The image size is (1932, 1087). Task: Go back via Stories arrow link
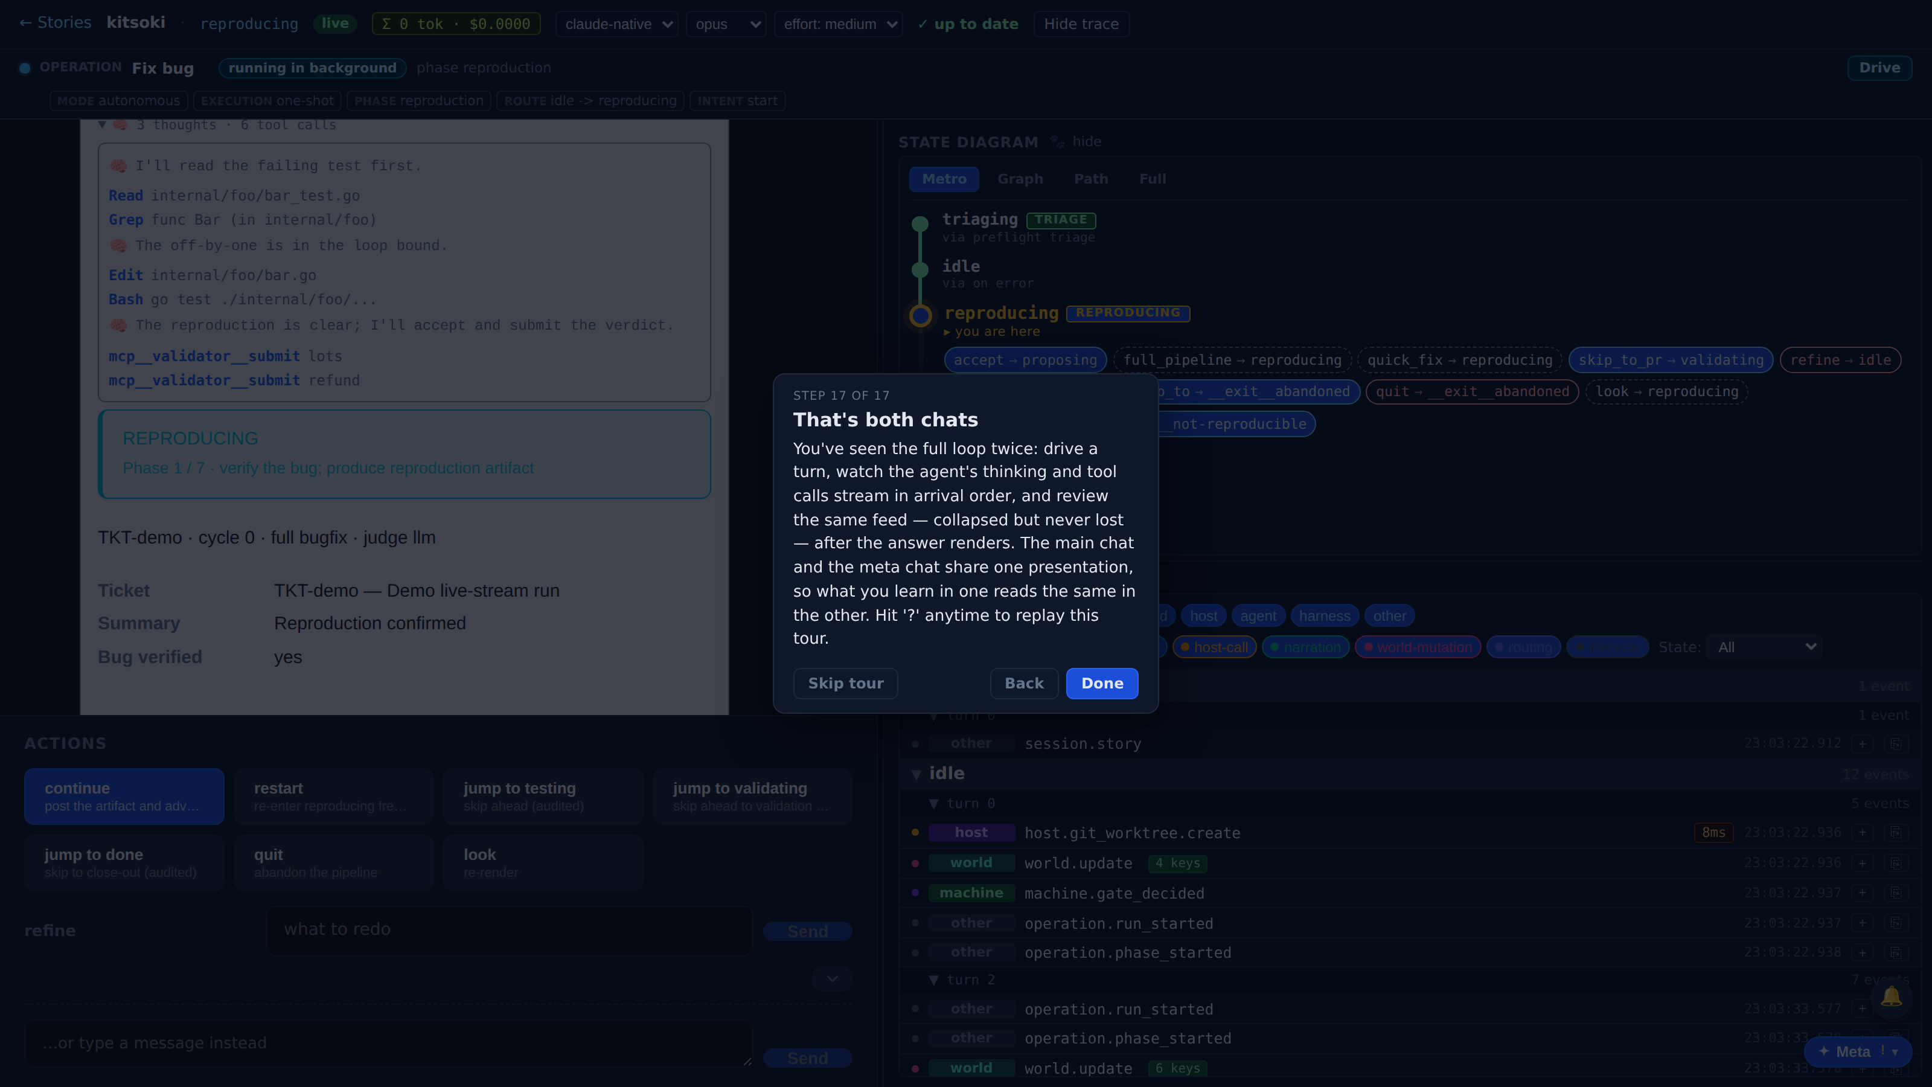(x=55, y=22)
